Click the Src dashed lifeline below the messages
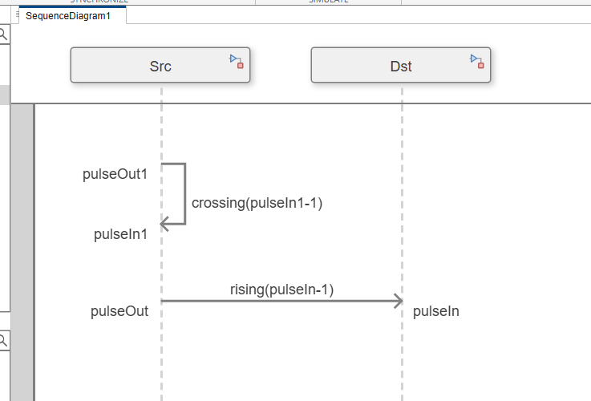 click(x=161, y=361)
